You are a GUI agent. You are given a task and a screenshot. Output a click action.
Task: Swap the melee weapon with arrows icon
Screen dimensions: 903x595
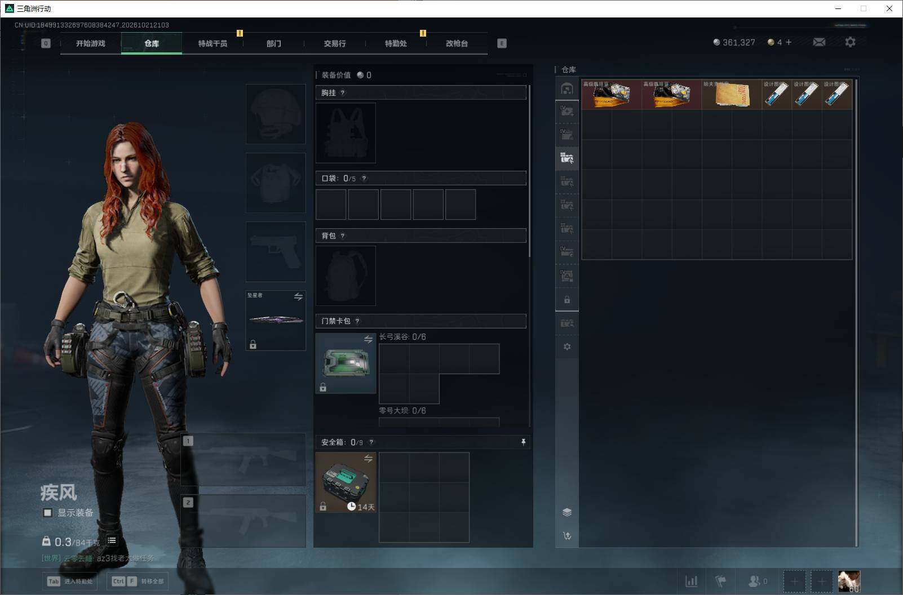[298, 297]
